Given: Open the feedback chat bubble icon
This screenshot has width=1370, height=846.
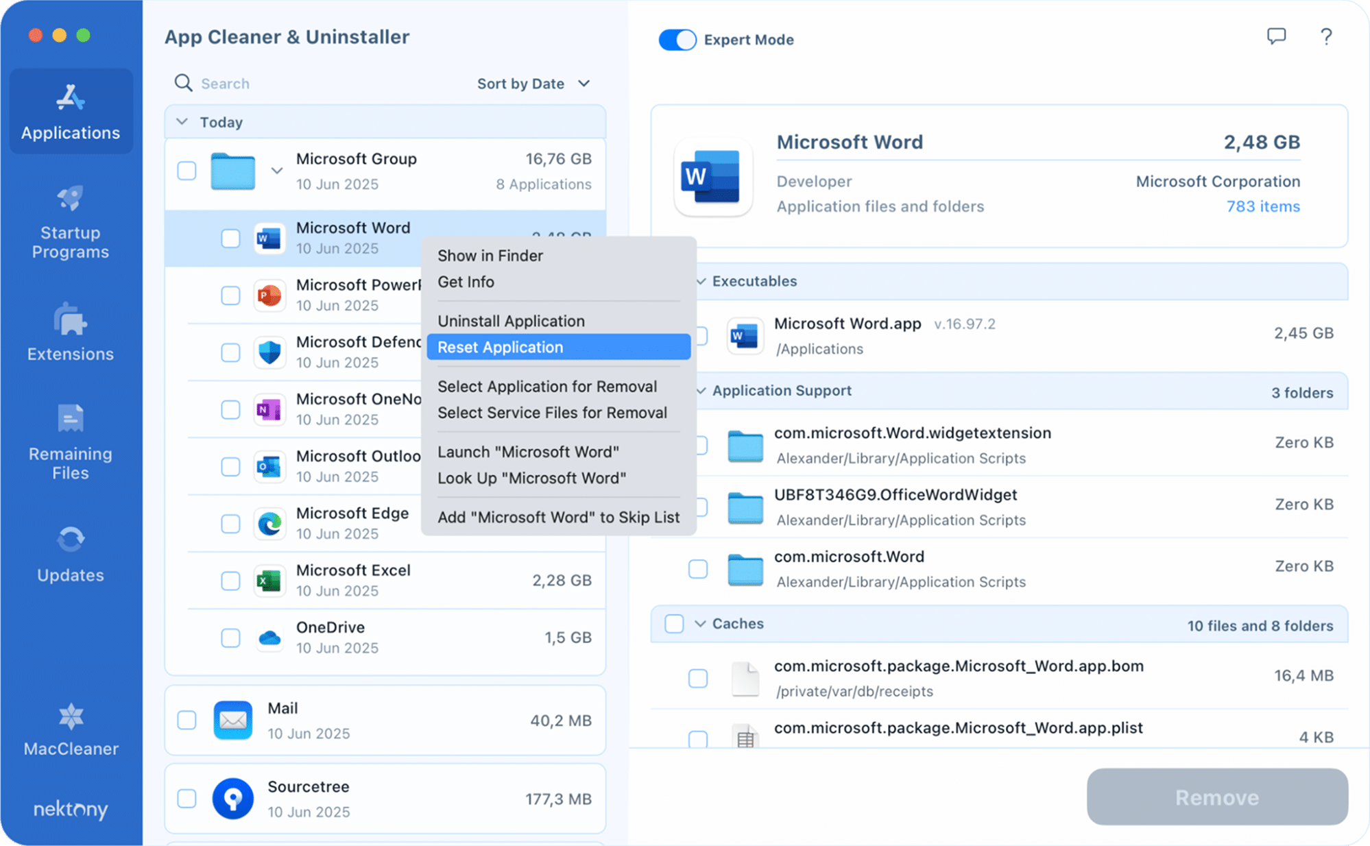Looking at the screenshot, I should pos(1276,36).
